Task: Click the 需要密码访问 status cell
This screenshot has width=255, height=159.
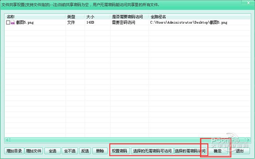Action: (123, 23)
